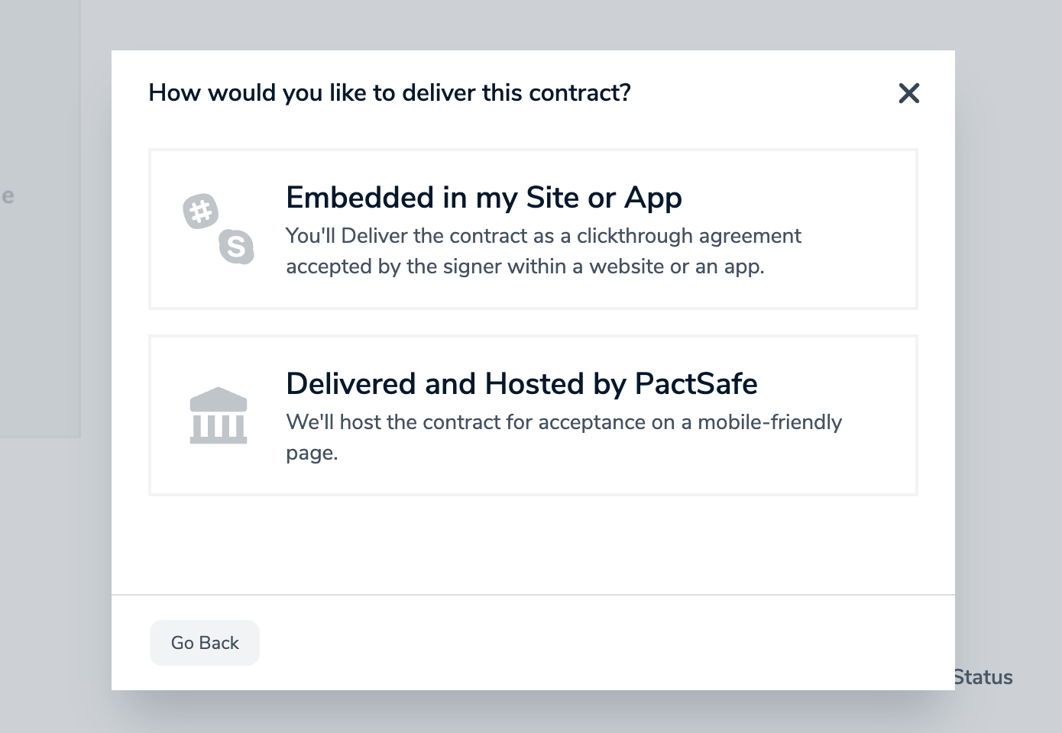1062x733 pixels.
Task: Click the word 'page.' in hosted description
Action: [312, 454]
